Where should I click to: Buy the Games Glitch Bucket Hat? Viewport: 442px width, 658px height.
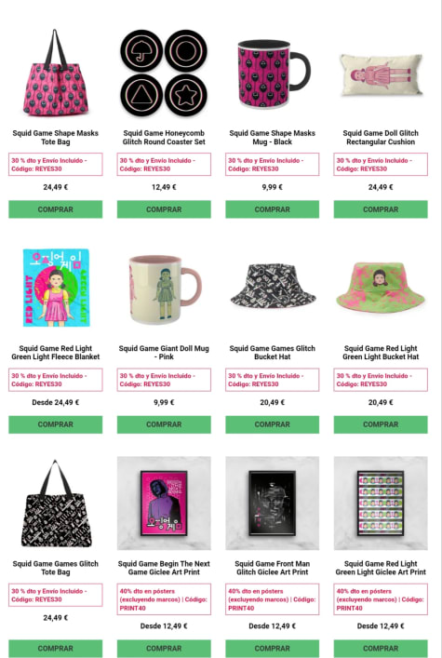[272, 424]
